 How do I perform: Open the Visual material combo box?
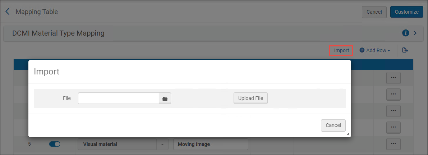[117, 144]
